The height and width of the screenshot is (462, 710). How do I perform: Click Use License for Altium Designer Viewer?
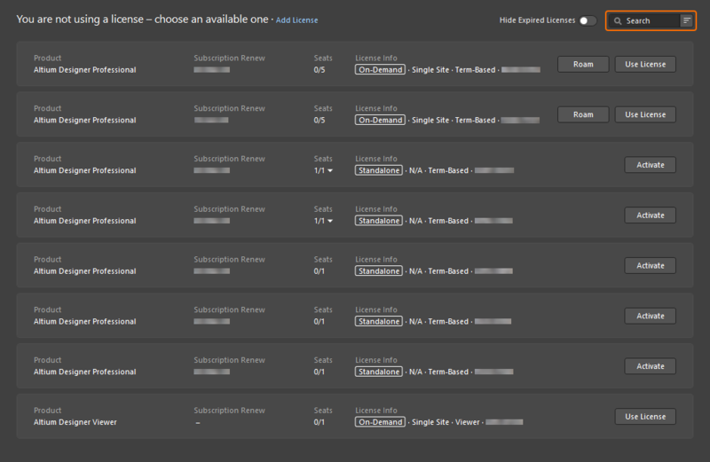click(x=645, y=416)
